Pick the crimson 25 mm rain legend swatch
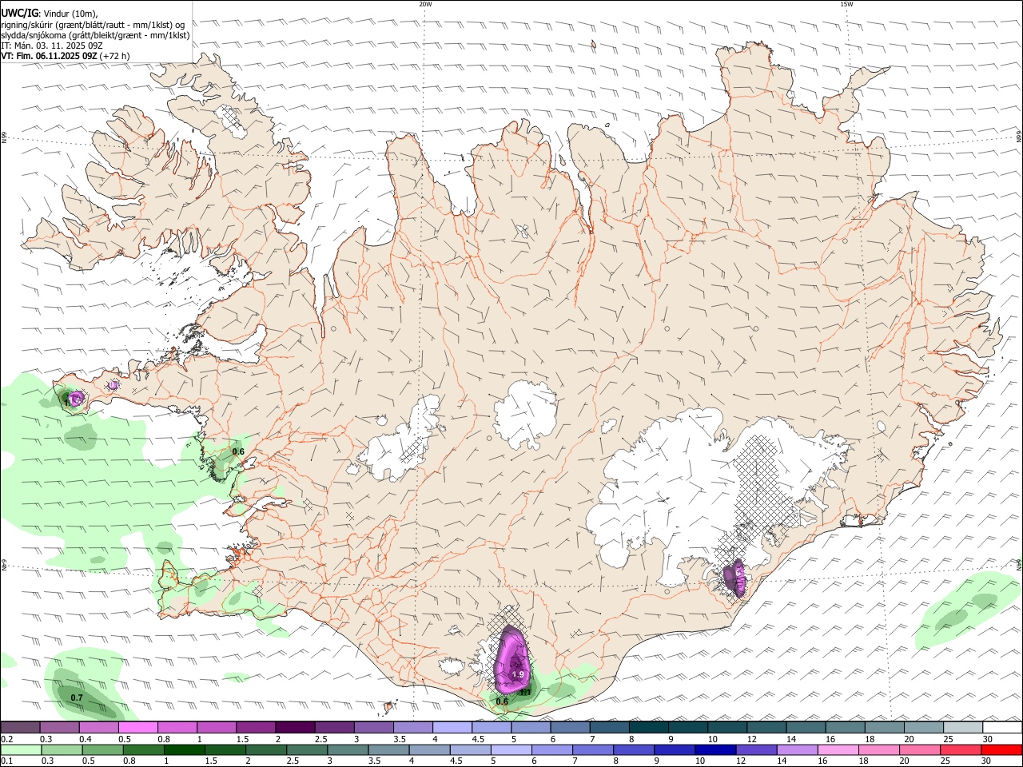The image size is (1023, 767). (x=961, y=749)
